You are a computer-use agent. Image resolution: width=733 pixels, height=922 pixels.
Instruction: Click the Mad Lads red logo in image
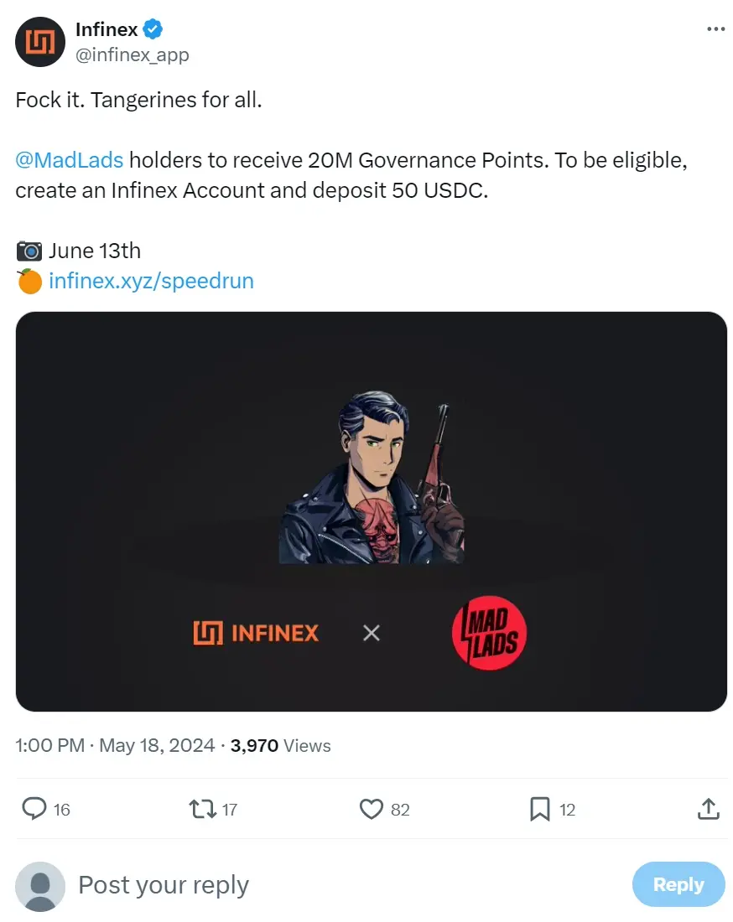(x=490, y=634)
